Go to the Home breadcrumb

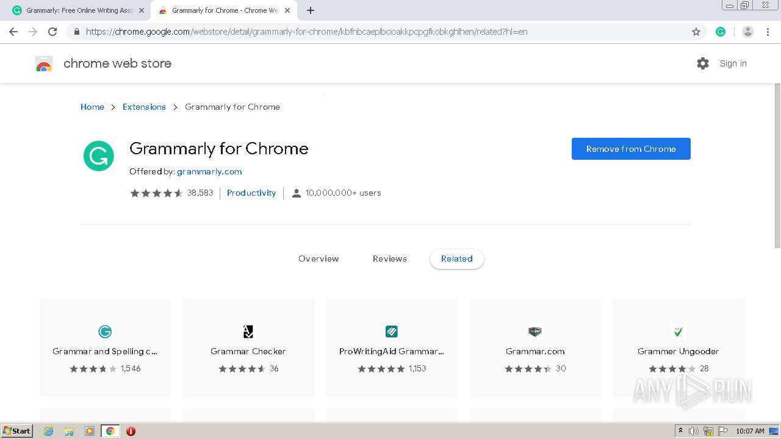click(92, 107)
